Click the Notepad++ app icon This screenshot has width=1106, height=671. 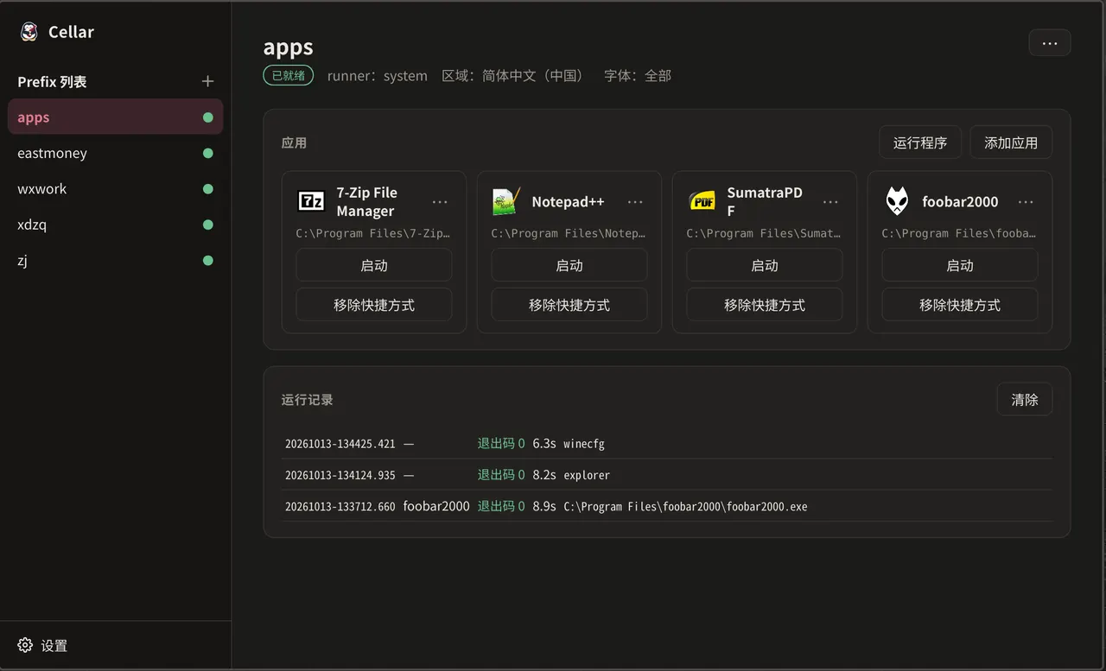[x=506, y=201]
